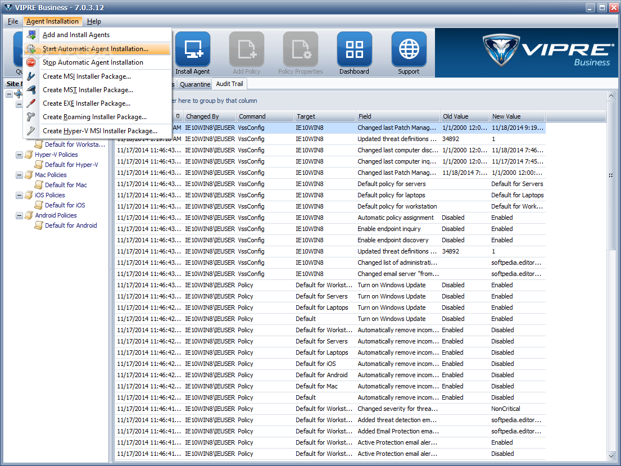
Task: Click the grayed Add Policy toolbar icon
Action: pyautogui.click(x=246, y=49)
